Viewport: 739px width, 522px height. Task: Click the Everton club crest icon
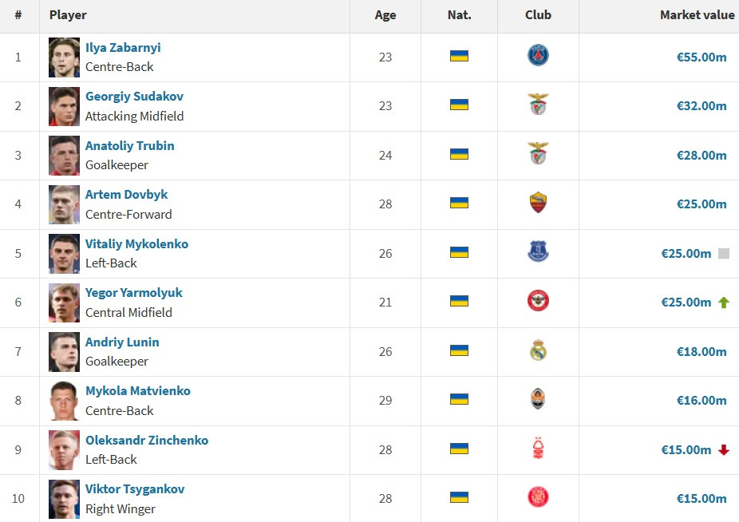[538, 252]
